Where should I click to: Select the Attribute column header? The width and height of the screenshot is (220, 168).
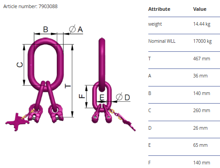click(159, 9)
